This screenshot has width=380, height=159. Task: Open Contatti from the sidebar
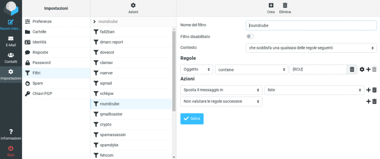click(11, 55)
